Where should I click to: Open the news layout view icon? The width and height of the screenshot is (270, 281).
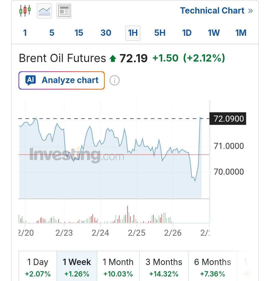point(64,11)
